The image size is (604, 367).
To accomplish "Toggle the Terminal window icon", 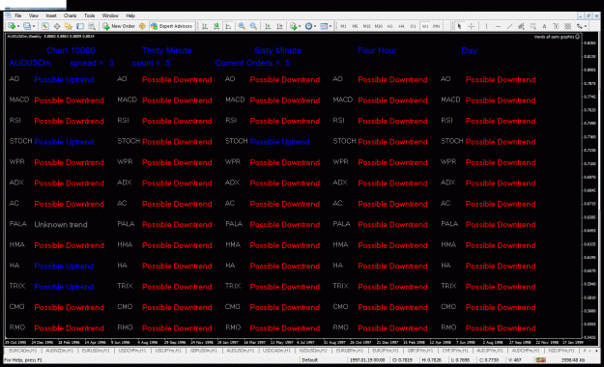I will [80, 26].
